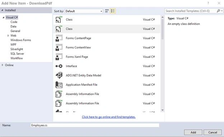Select the Silverlight category
Image resolution: width=224 pixels, height=137 pixels.
pos(17,49)
